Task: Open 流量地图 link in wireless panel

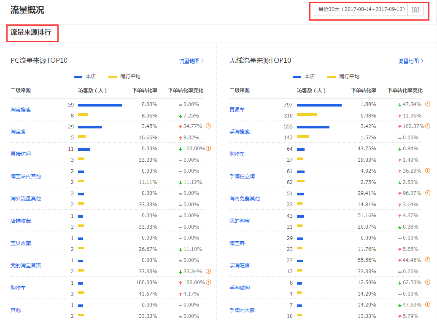Action: [x=410, y=61]
